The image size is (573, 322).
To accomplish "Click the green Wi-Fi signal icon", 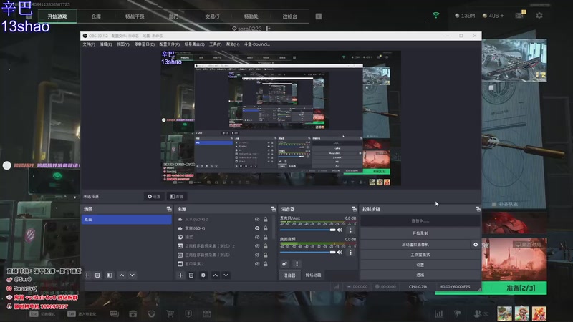I will pos(436,15).
